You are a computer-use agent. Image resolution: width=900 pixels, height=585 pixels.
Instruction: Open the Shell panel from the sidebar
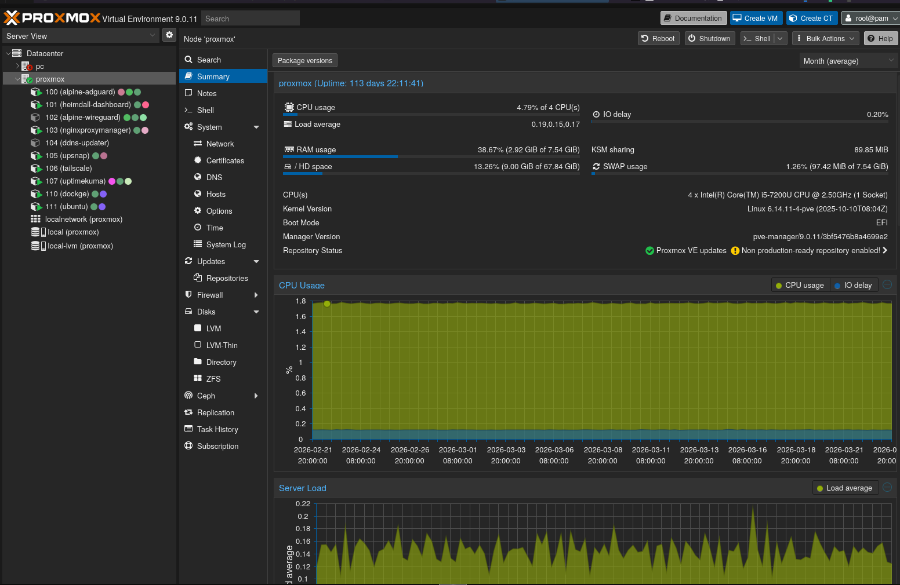[x=205, y=110]
